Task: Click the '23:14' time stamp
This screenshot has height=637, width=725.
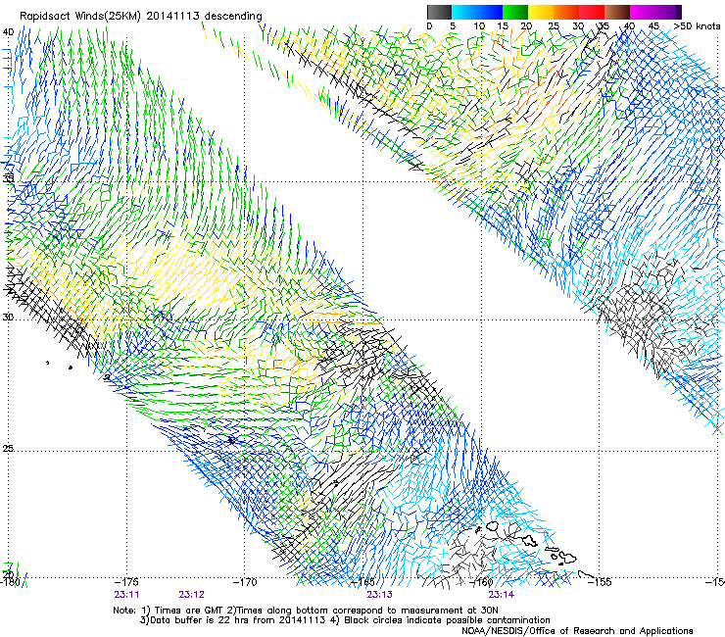Action: [x=502, y=595]
